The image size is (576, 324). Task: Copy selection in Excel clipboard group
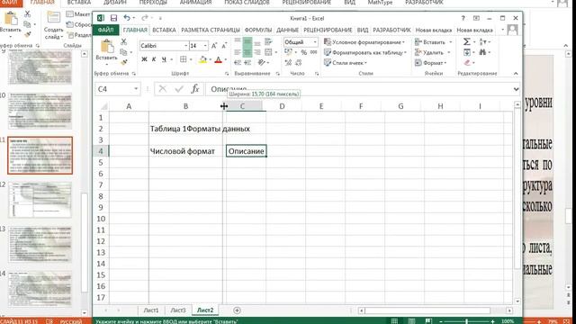point(123,52)
